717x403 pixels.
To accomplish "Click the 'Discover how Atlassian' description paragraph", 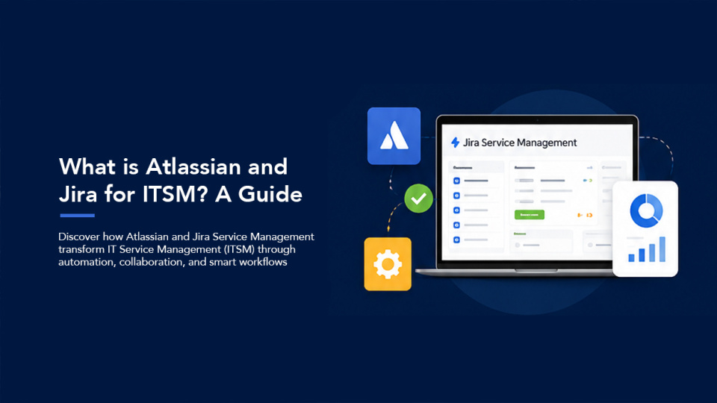I will 186,249.
